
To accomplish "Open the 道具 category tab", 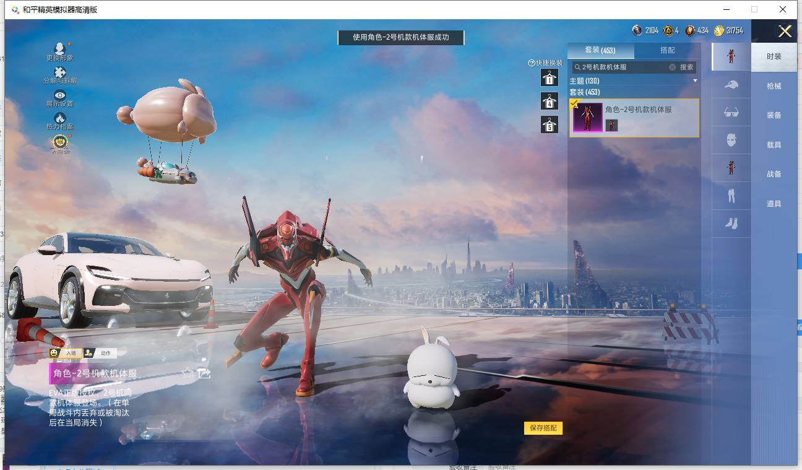I will click(774, 204).
